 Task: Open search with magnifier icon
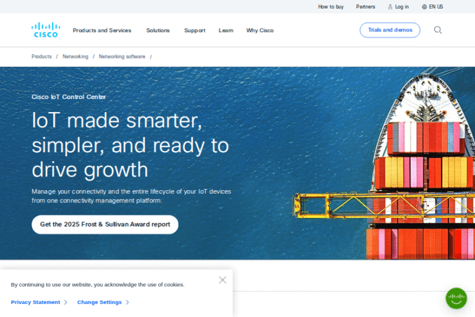click(438, 30)
